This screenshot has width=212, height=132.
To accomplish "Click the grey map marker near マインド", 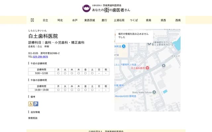I will pyautogui.click(x=163, y=65).
